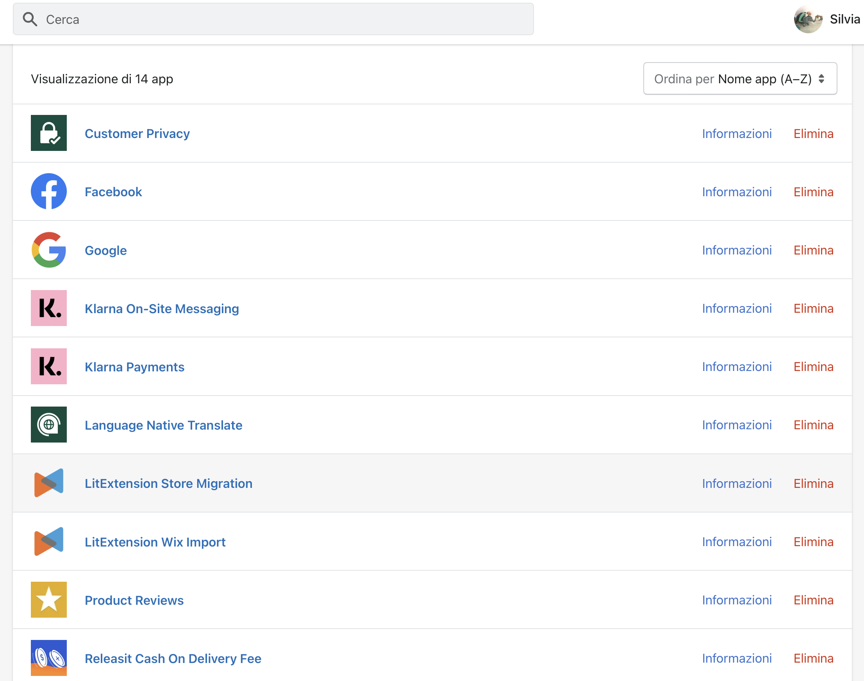Viewport: 864px width, 681px height.
Task: Click inside the Cerca search field
Action: click(x=279, y=19)
